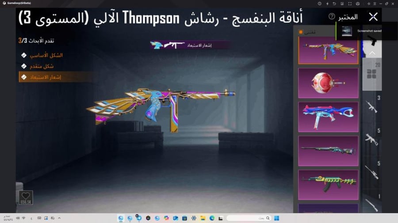Pin the Gameloop window on top
Viewport: 398px width, 223px height.
click(x=368, y=4)
